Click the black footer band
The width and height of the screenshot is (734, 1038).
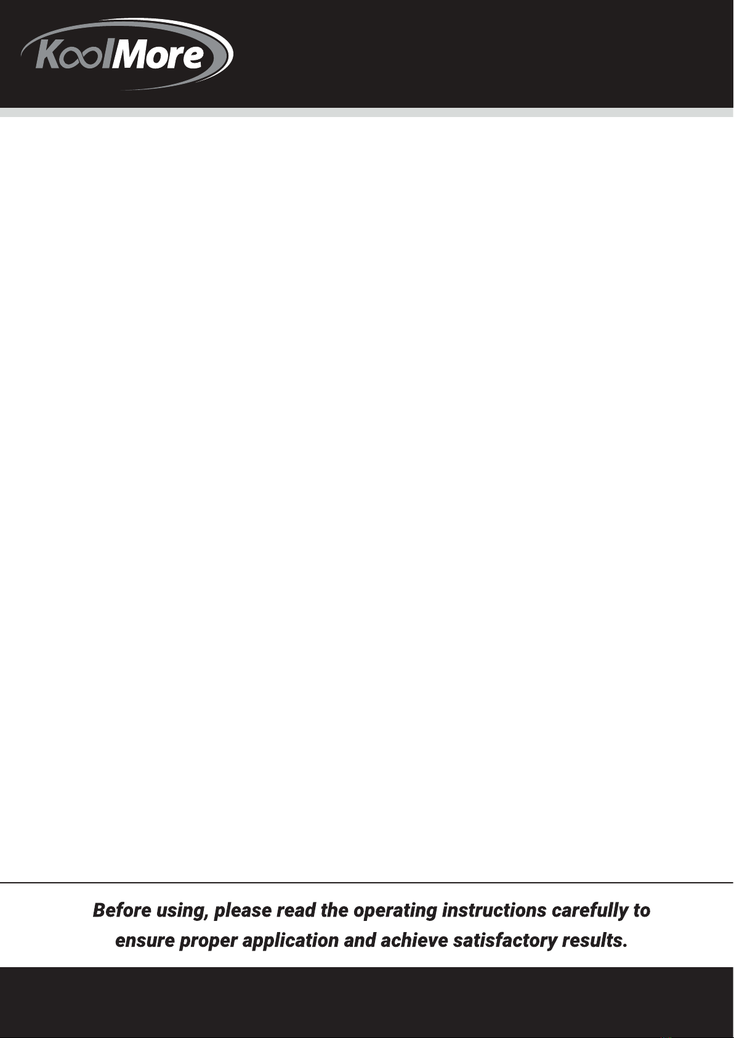coord(367,1002)
